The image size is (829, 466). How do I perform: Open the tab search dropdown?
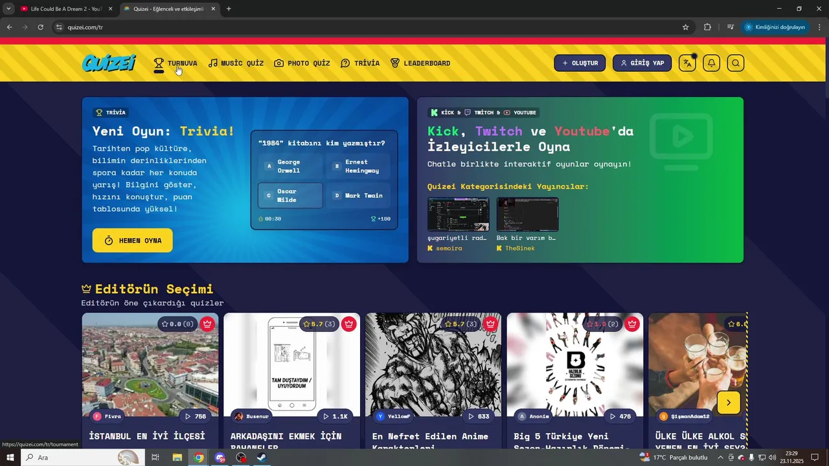pos(8,9)
